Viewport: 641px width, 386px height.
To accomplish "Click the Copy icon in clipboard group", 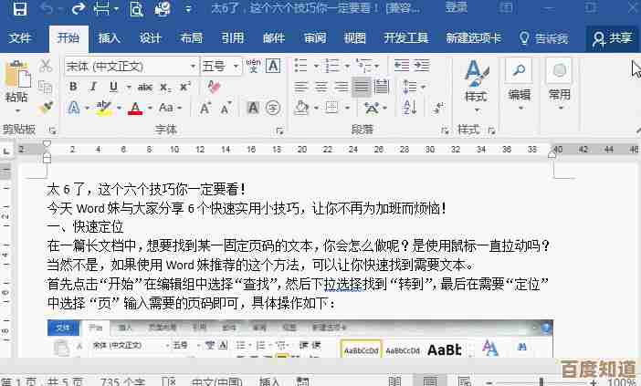I will pyautogui.click(x=46, y=87).
